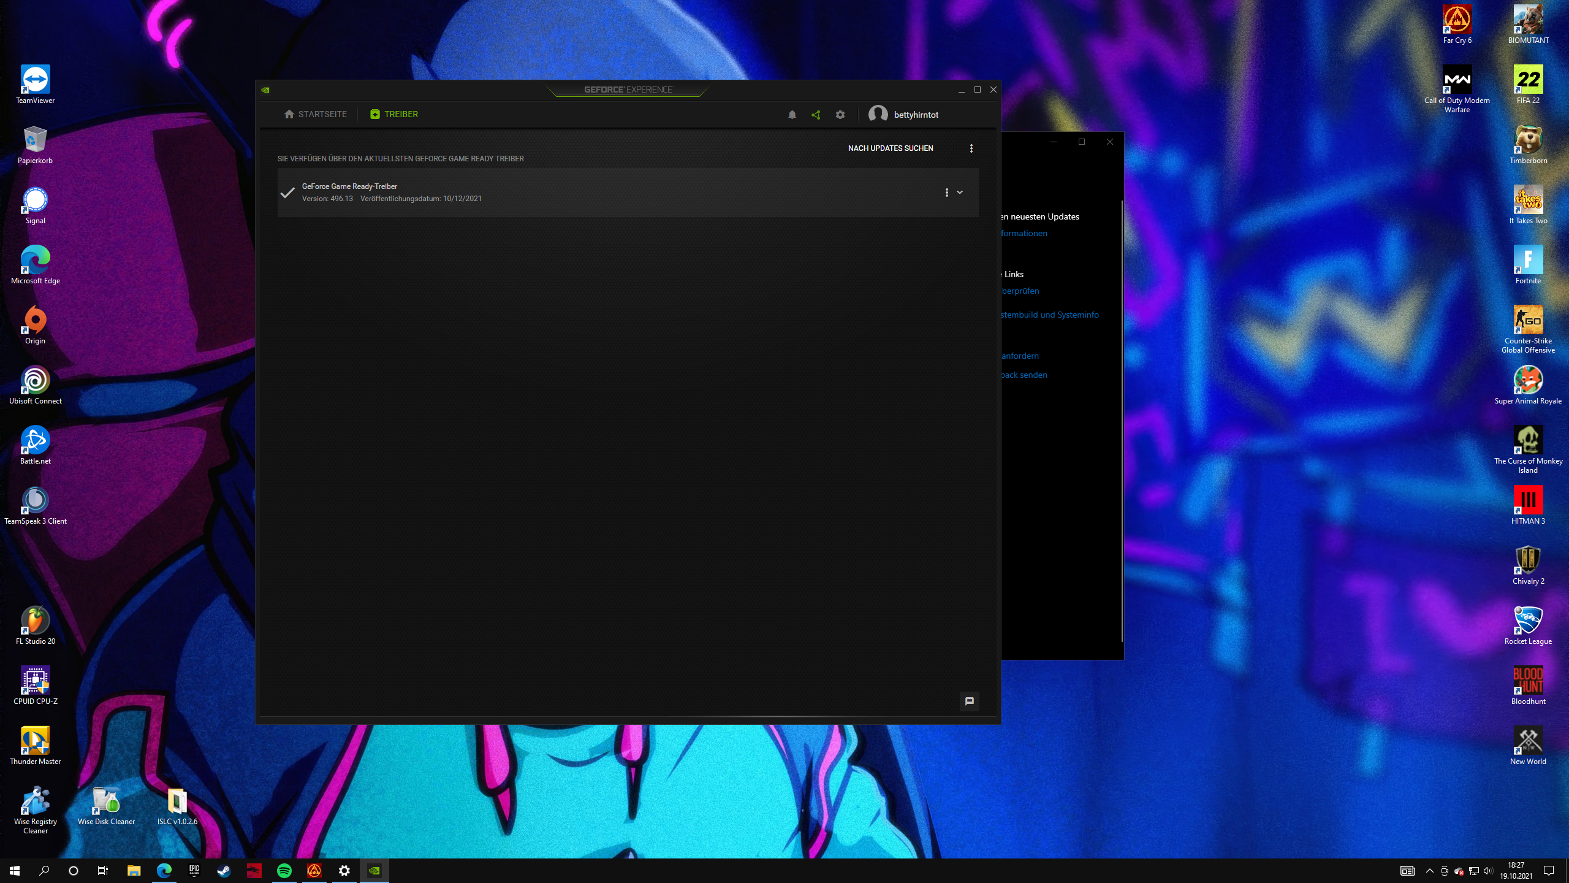The height and width of the screenshot is (883, 1569).
Task: Click the 'stembuild und Systeminfo' link
Action: pos(1050,315)
